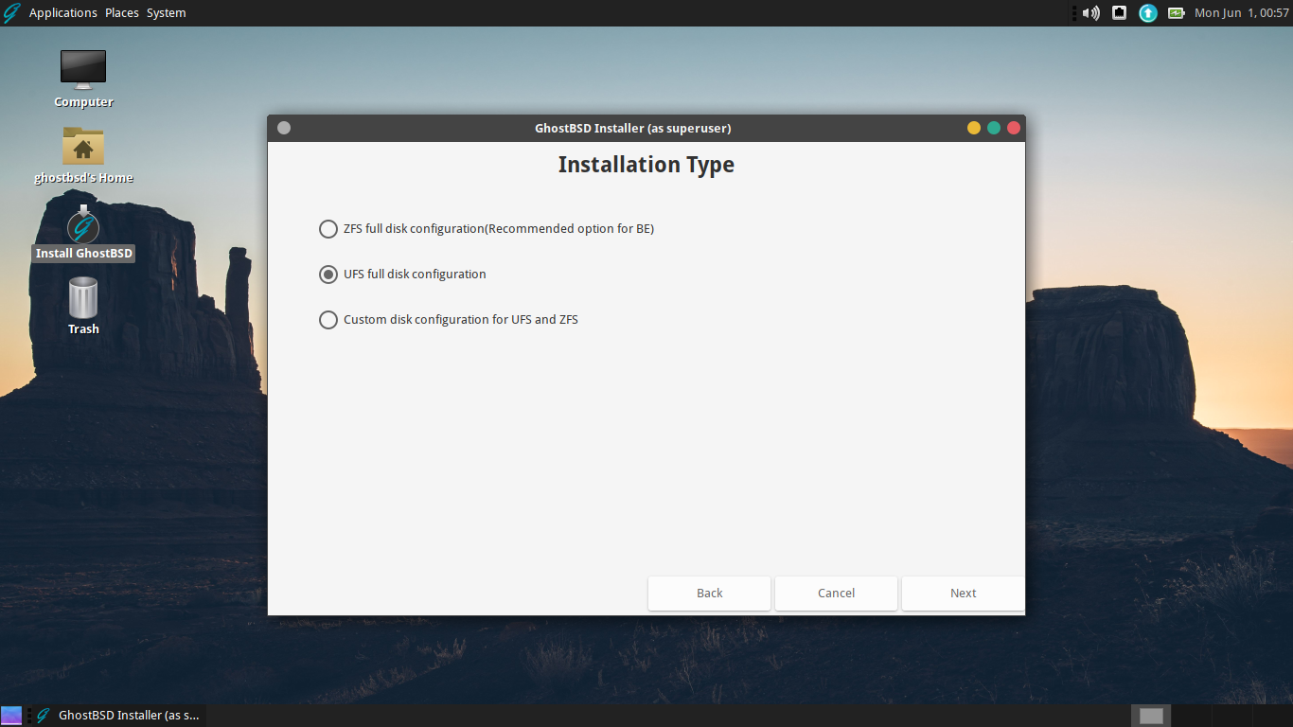Open the clock showing Mon Jun 1, 00:57
1293x727 pixels.
[1242, 13]
